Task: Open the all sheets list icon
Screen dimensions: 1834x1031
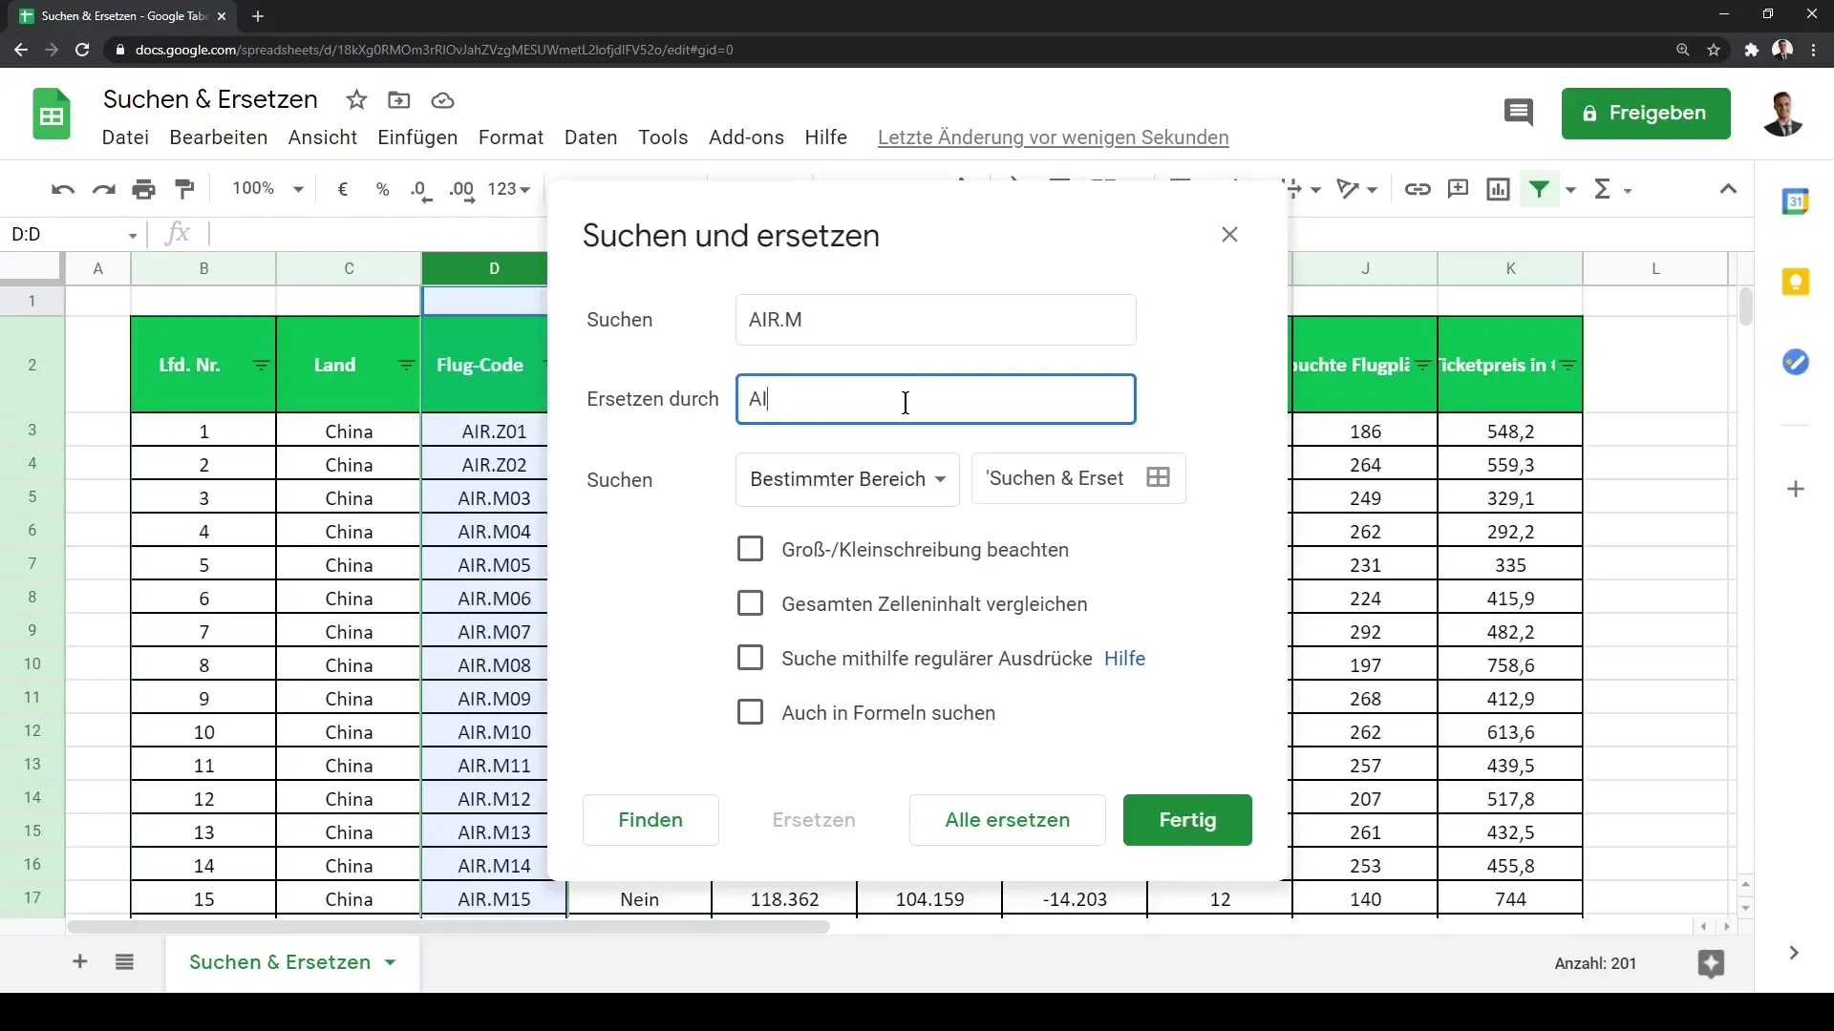Action: pos(124,961)
